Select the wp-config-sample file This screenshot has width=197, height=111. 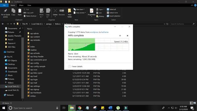pyautogui.click(x=36, y=66)
